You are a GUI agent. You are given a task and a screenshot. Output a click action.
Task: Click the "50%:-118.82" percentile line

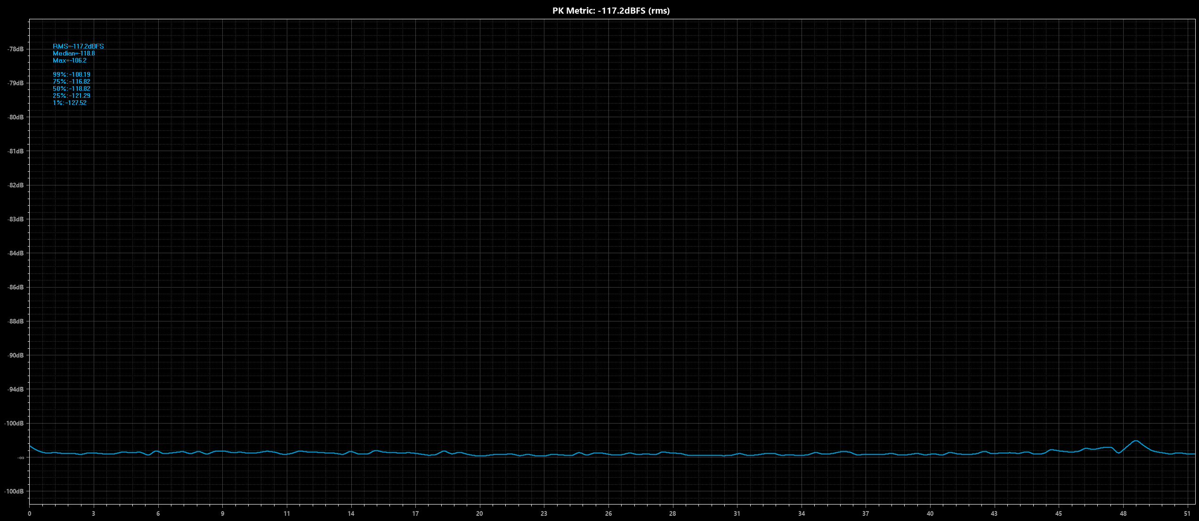click(x=72, y=88)
